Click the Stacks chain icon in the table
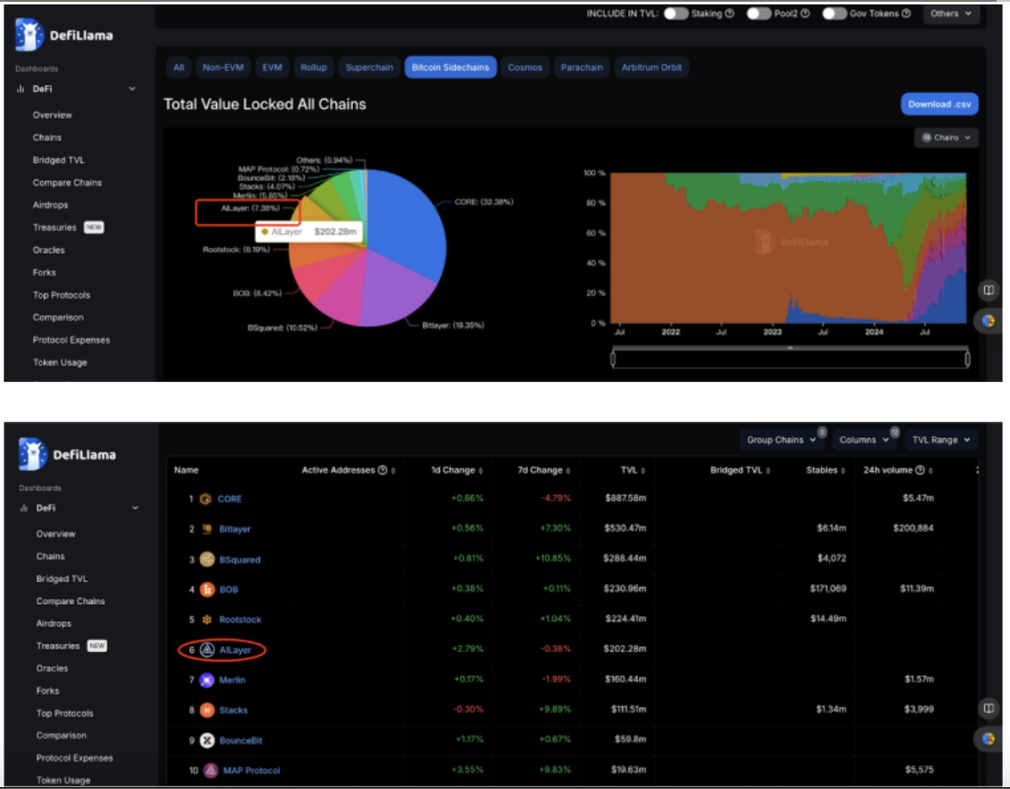Viewport: 1010px width, 789px height. point(207,710)
